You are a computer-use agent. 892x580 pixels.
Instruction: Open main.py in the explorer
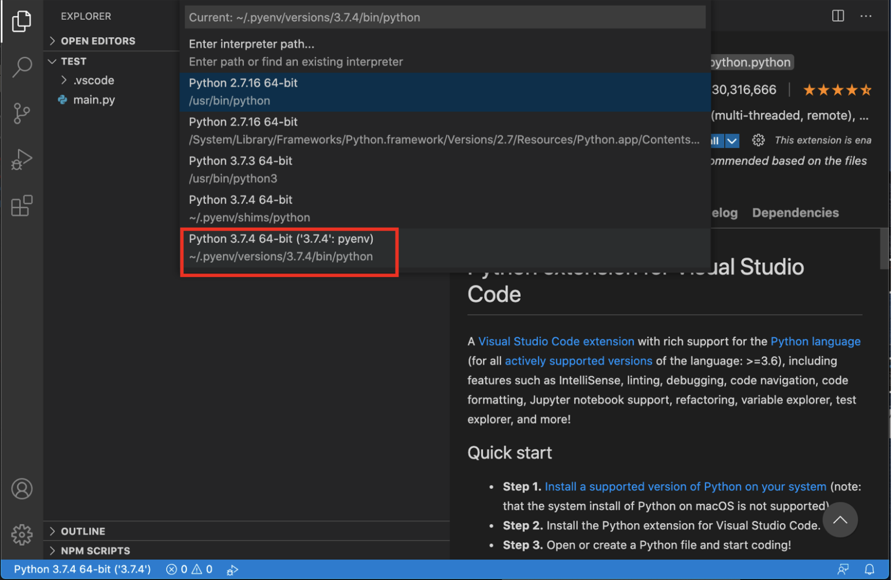point(93,100)
